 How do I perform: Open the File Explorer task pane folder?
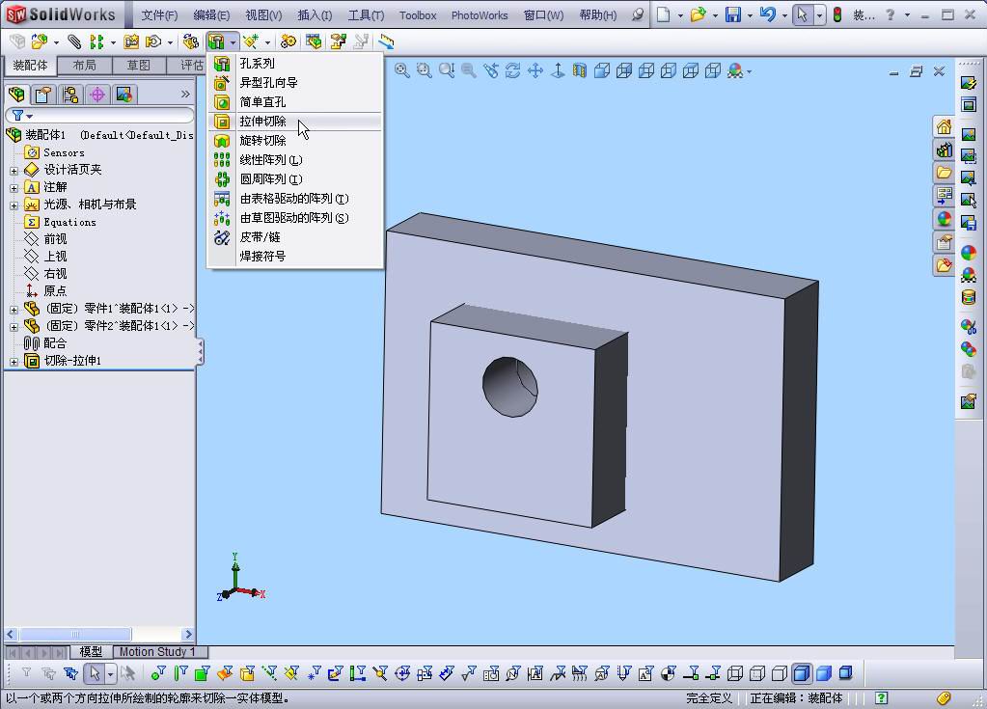tap(944, 173)
